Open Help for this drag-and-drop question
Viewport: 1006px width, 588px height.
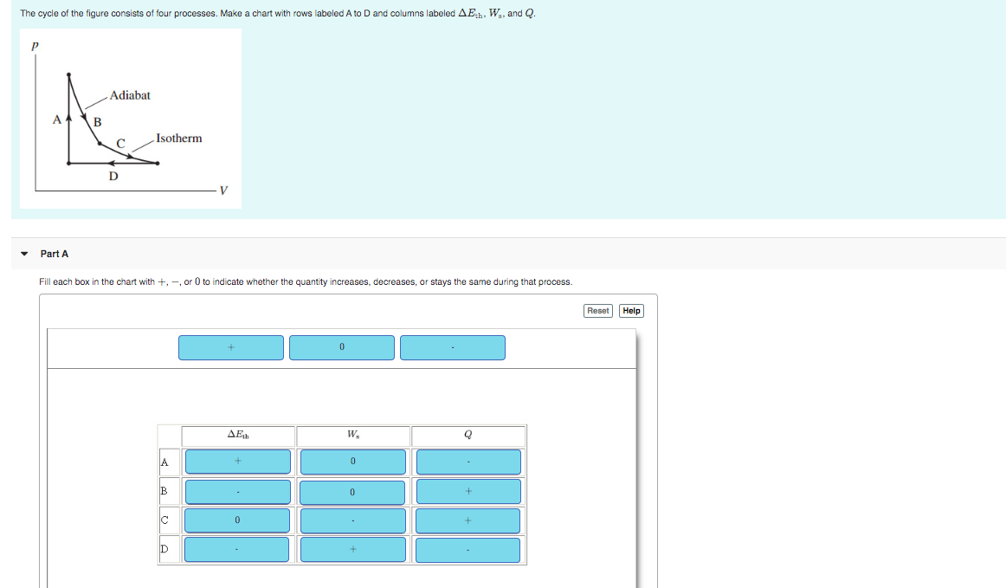631,310
